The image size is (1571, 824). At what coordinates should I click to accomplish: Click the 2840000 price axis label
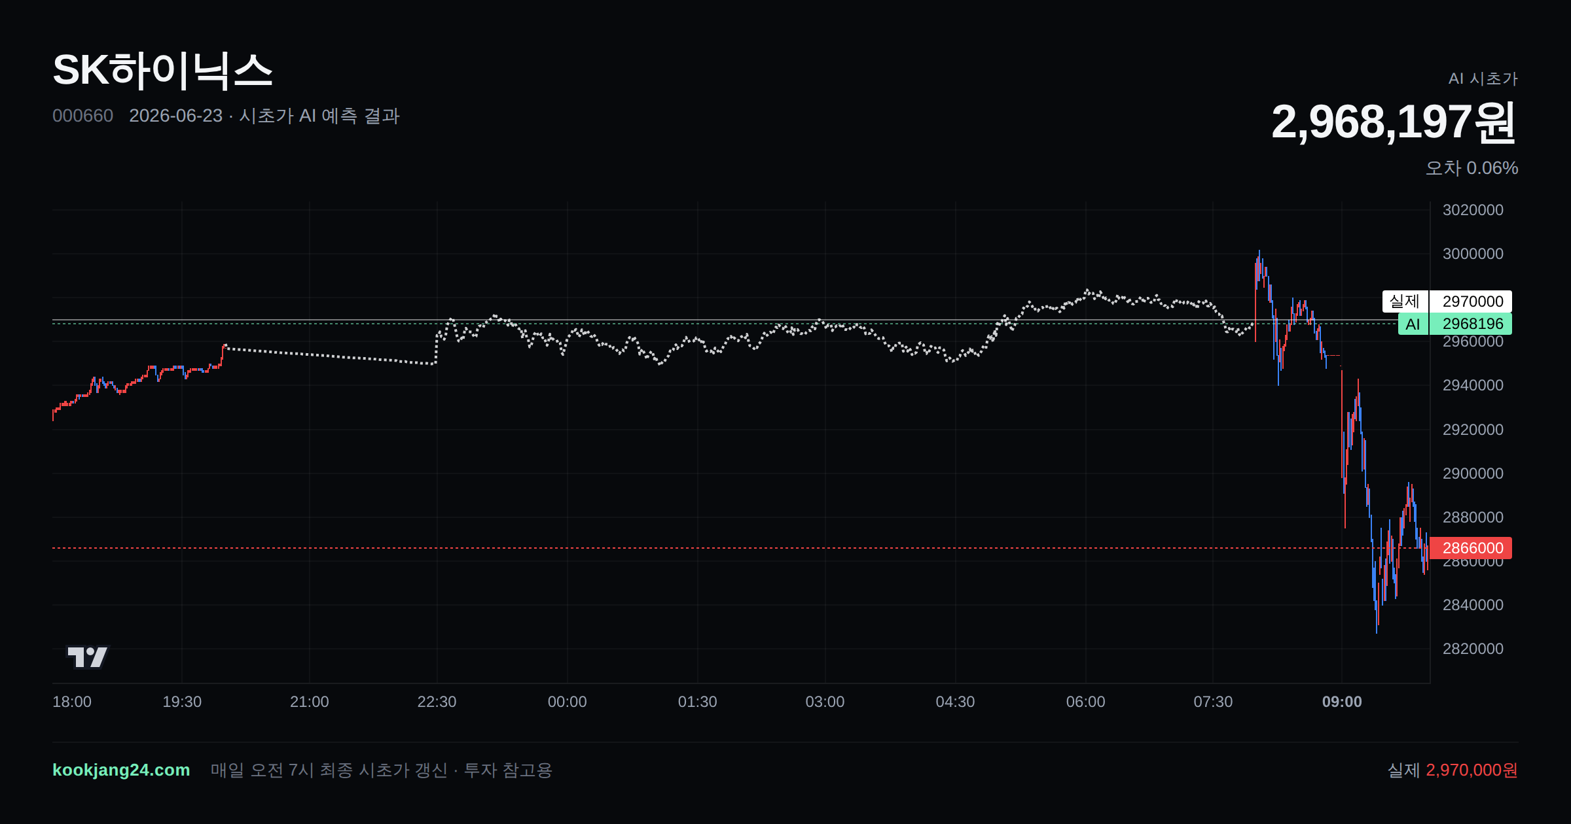(1473, 605)
